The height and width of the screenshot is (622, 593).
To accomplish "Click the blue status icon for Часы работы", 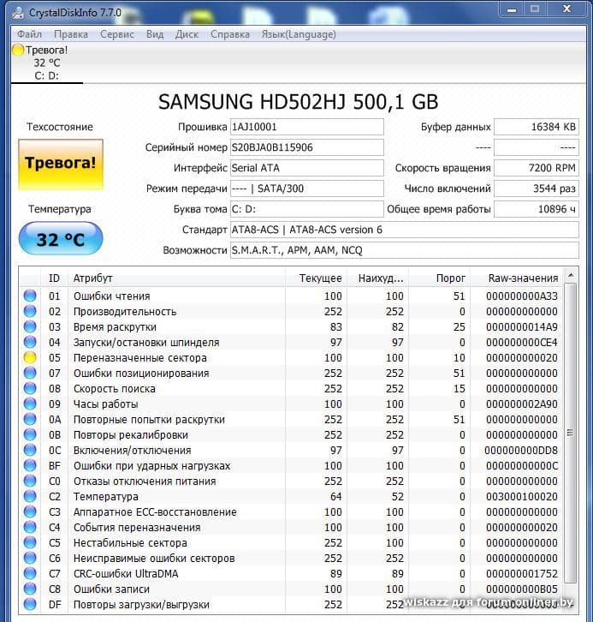I will (30, 404).
